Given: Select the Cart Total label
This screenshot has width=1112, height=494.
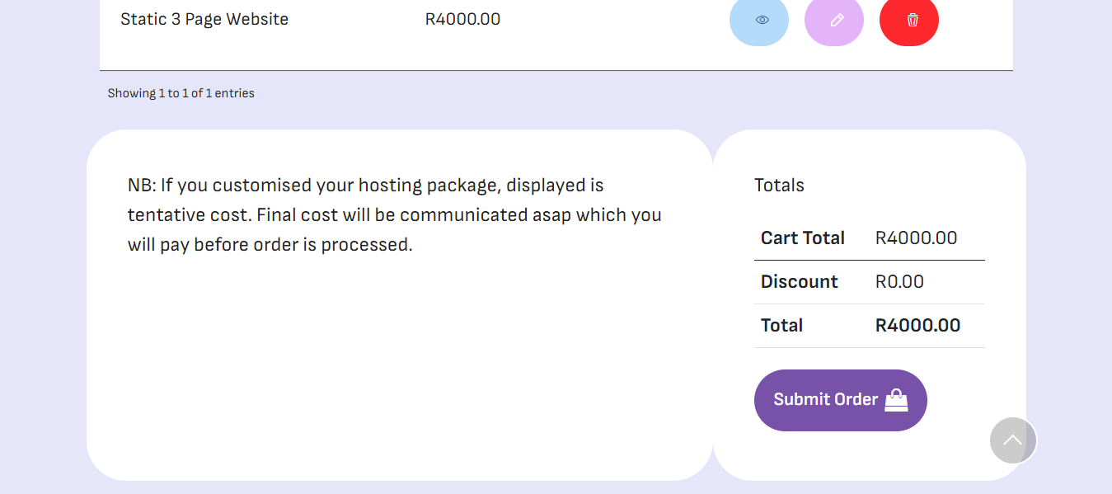Looking at the screenshot, I should (x=802, y=238).
